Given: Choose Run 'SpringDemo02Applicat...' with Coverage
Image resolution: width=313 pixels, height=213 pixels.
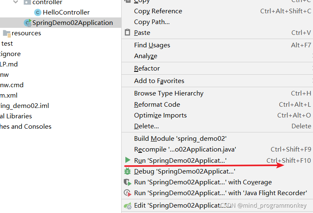Looking at the screenshot, I should pos(217,182).
